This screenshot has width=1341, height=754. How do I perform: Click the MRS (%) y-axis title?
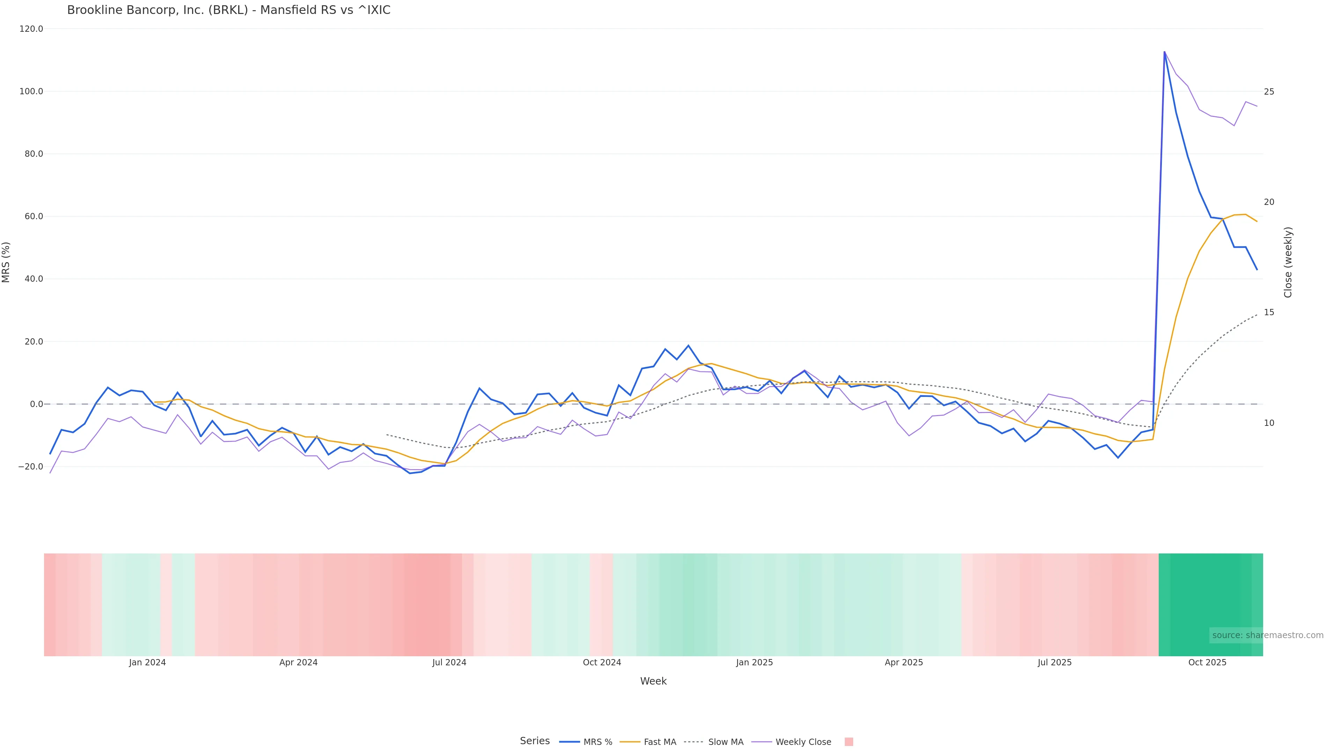6,262
